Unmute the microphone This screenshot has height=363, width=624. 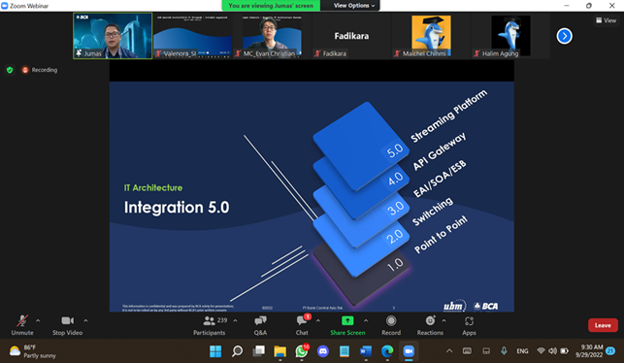pos(22,325)
